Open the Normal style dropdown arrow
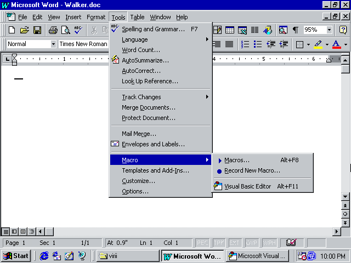This screenshot has width=351, height=263. pyautogui.click(x=53, y=44)
